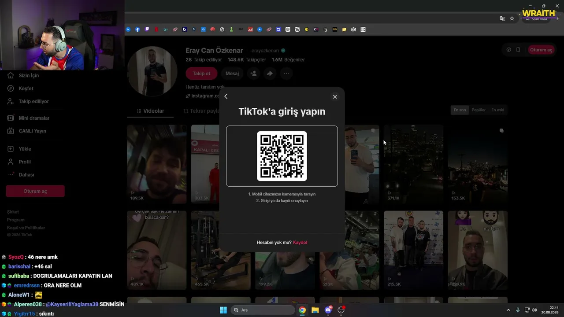Show hidden system tray icons
The height and width of the screenshot is (317, 564).
pos(508,310)
